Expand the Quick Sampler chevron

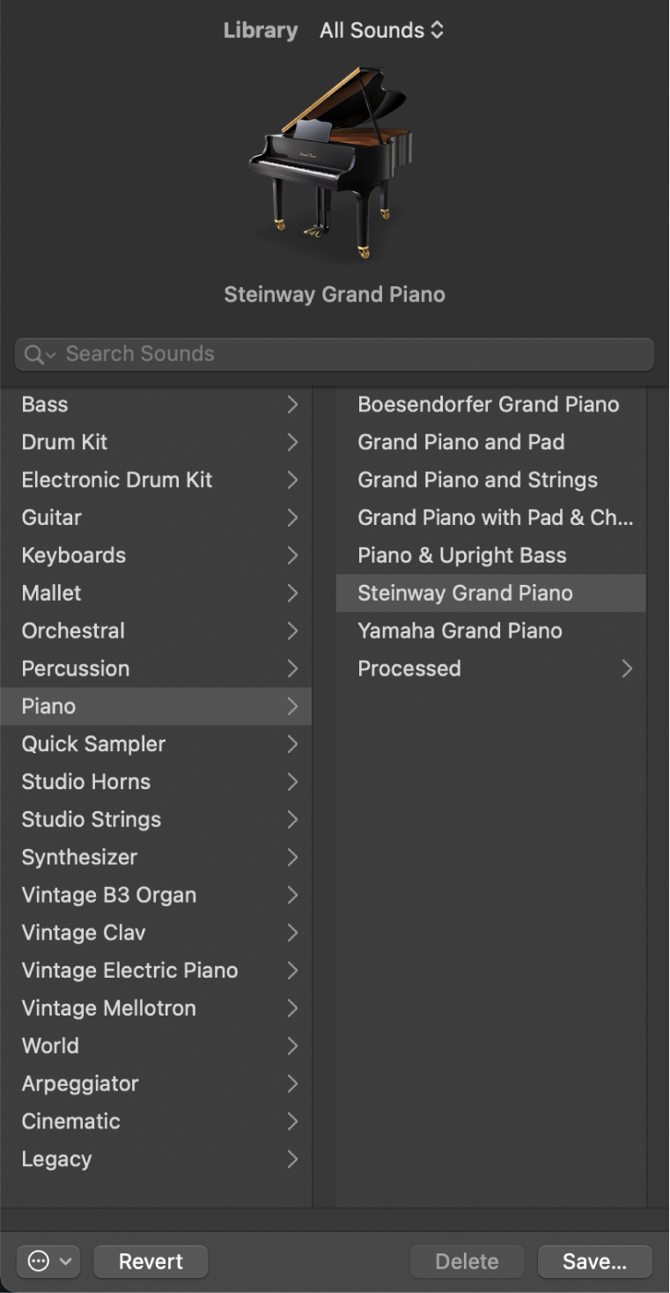click(x=292, y=744)
